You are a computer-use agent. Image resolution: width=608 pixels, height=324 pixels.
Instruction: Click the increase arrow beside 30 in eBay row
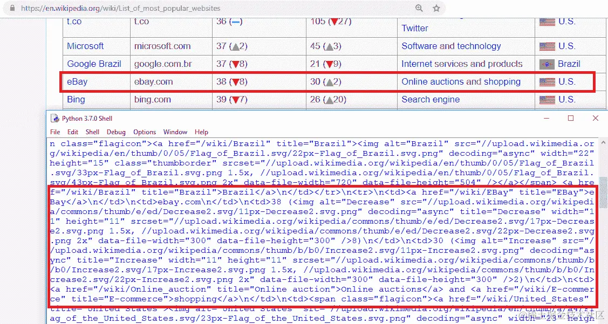coord(329,82)
